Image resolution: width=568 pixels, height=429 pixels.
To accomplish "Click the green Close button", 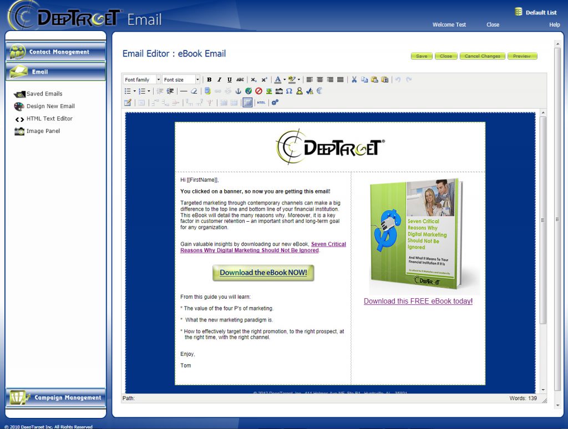I will tap(446, 56).
